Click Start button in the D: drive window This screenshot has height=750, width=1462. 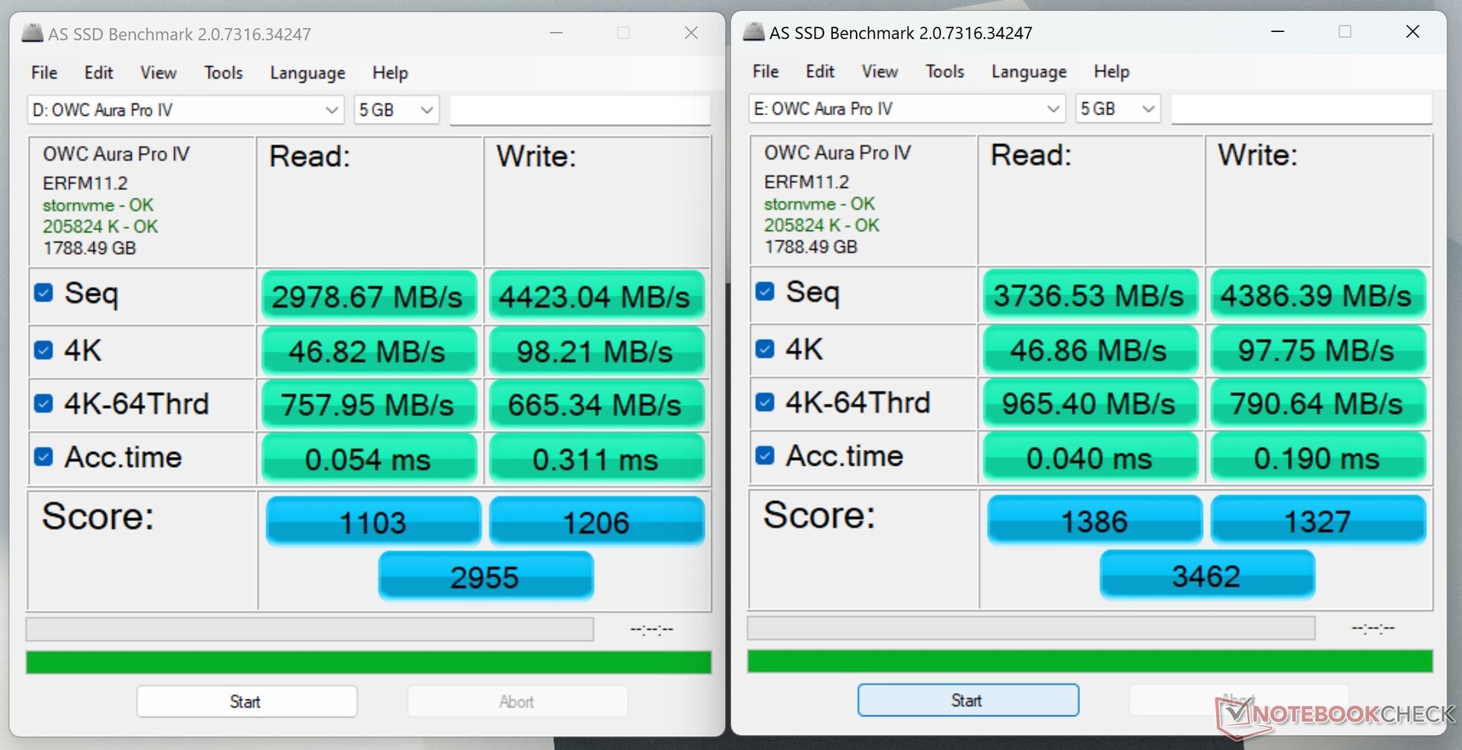click(x=247, y=701)
